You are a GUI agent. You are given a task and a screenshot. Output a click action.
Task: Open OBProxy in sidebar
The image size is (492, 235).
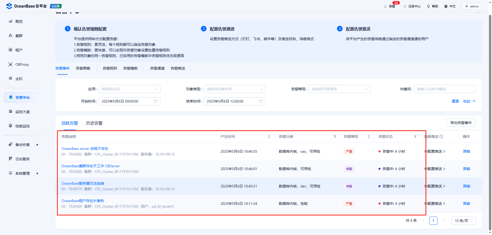tap(22, 64)
